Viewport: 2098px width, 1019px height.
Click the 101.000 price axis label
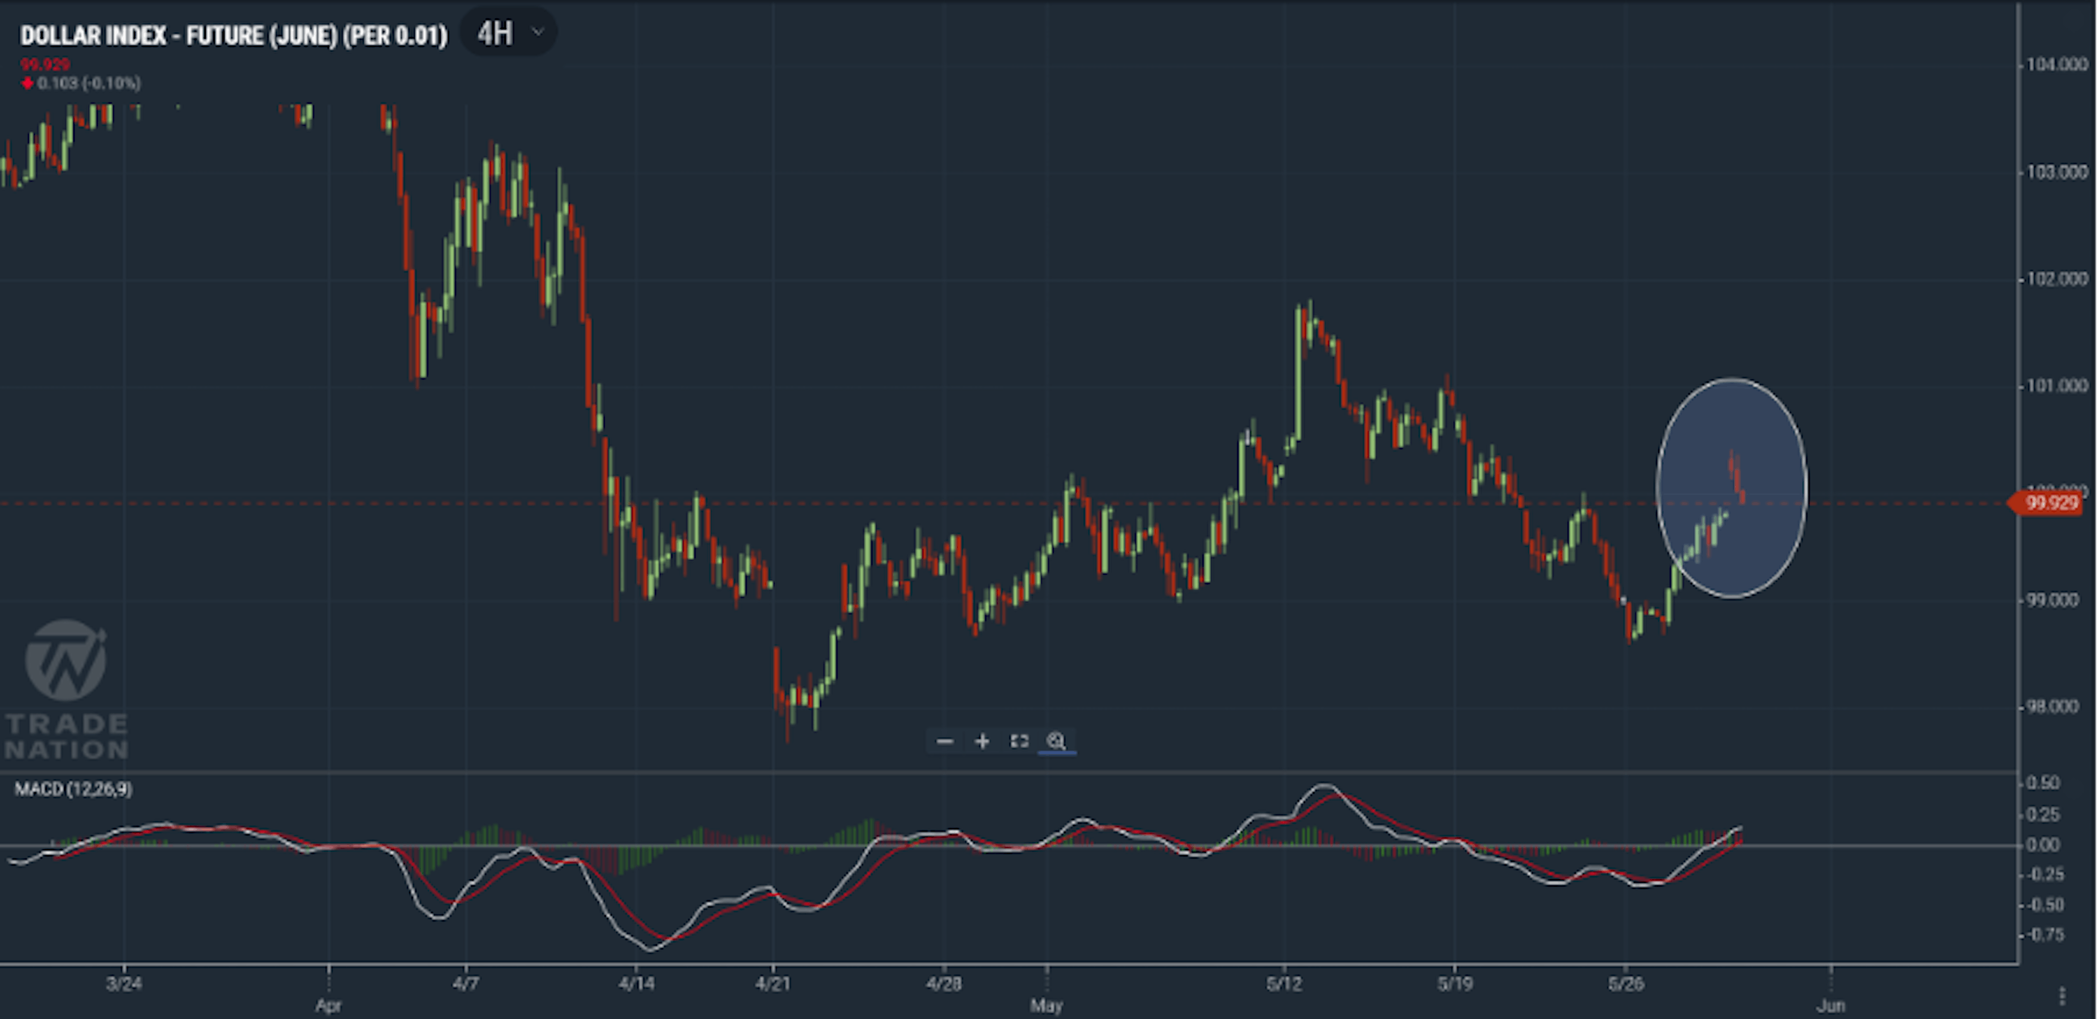pyautogui.click(x=2057, y=385)
